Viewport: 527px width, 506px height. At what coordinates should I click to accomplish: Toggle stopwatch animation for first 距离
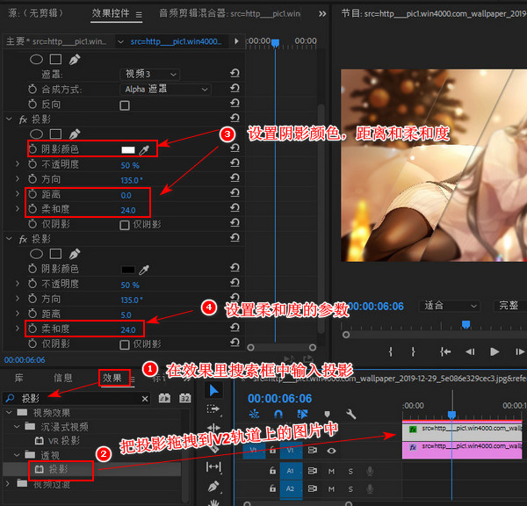32,194
